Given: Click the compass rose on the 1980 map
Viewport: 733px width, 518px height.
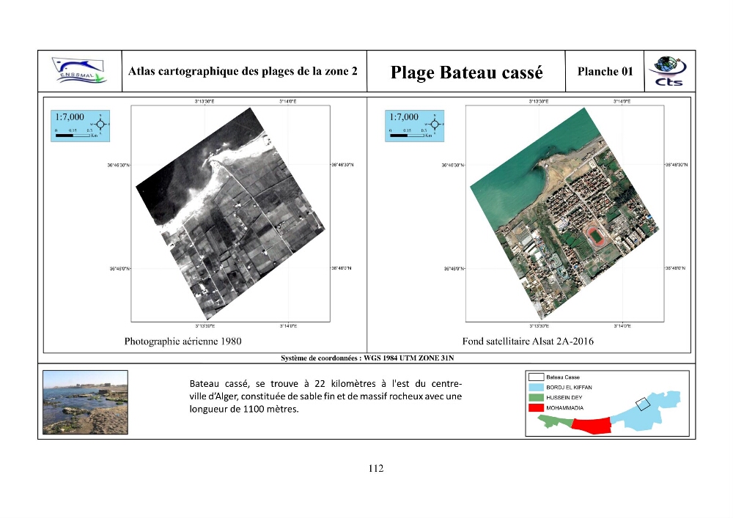Looking at the screenshot, I should [100, 125].
